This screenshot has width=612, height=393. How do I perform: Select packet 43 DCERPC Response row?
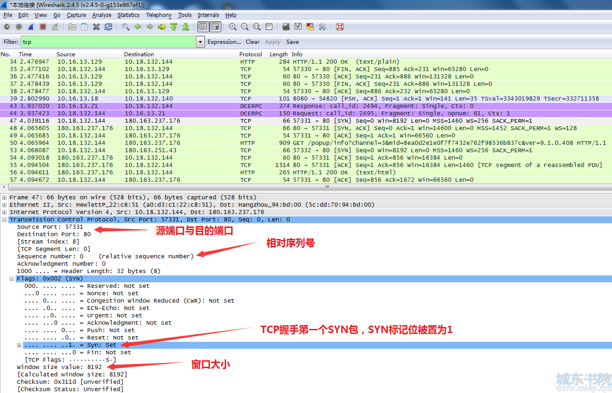click(x=306, y=106)
